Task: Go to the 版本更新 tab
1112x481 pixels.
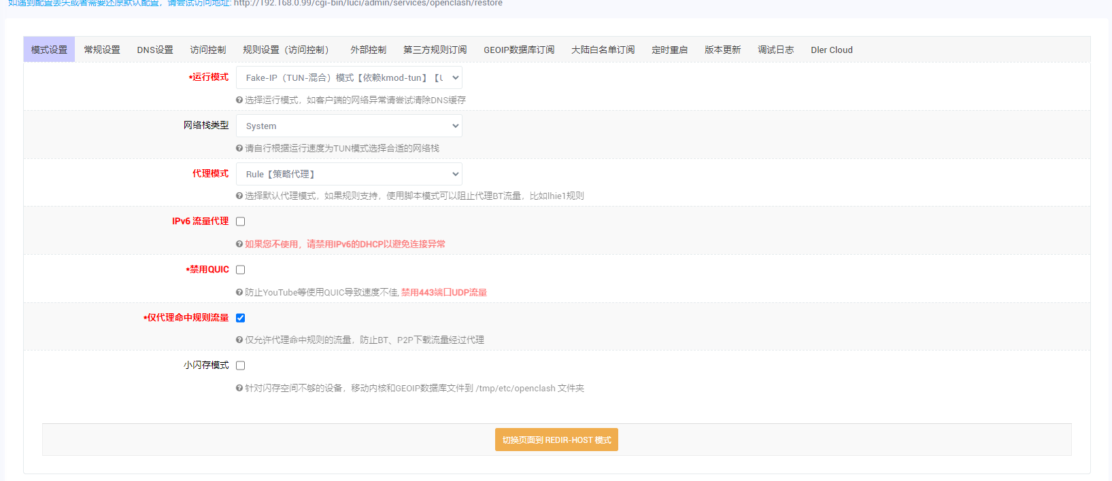Action: pyautogui.click(x=723, y=50)
